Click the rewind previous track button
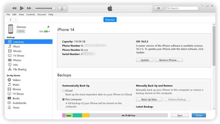 click(x=14, y=8)
